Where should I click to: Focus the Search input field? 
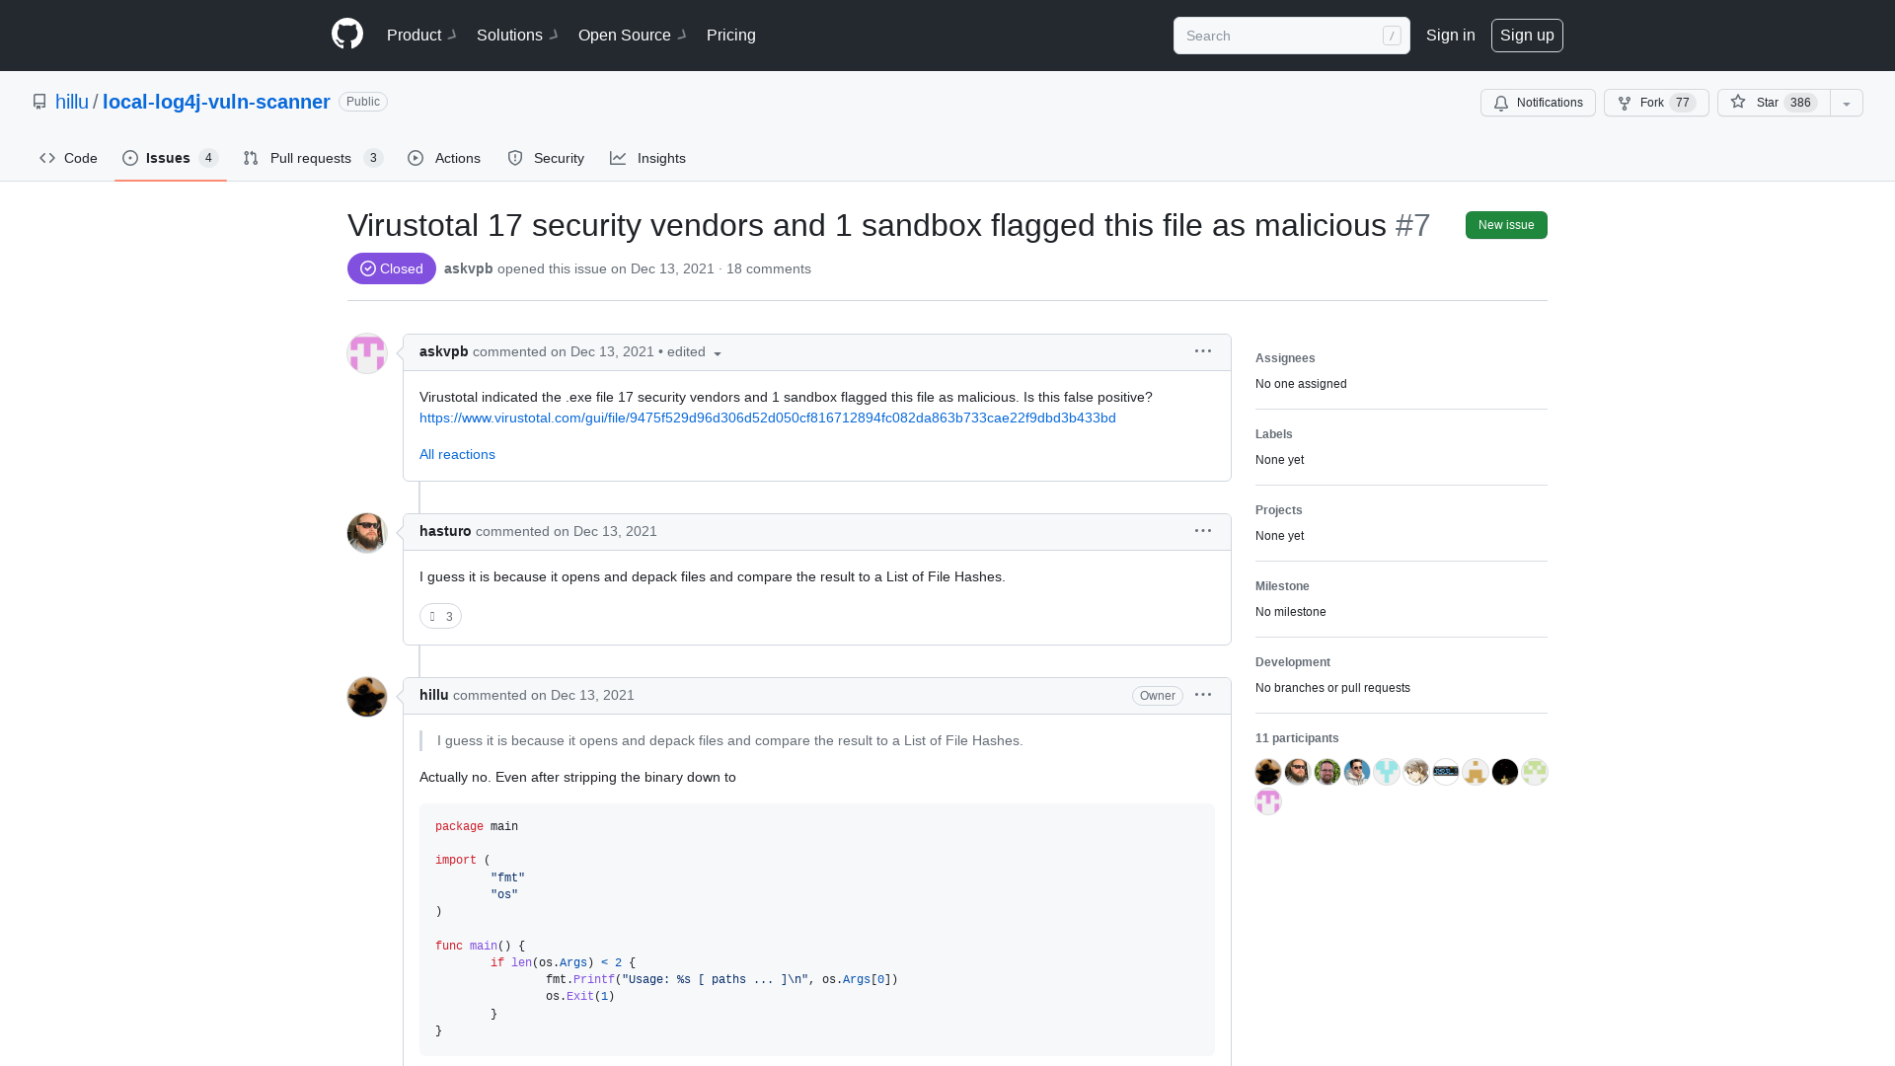click(x=1291, y=36)
